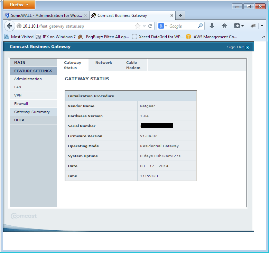Select FEATURE SETTINGS in the sidebar
The width and height of the screenshot is (269, 253).
(x=33, y=71)
